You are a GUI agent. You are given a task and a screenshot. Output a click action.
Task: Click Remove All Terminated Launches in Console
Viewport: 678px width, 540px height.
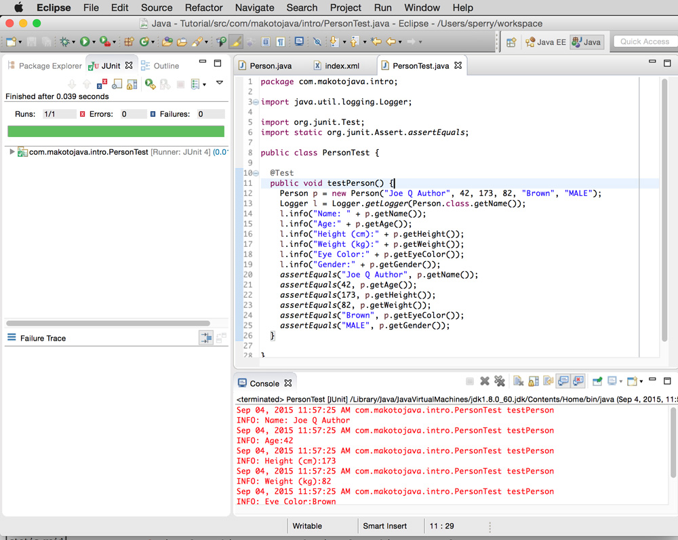(500, 382)
